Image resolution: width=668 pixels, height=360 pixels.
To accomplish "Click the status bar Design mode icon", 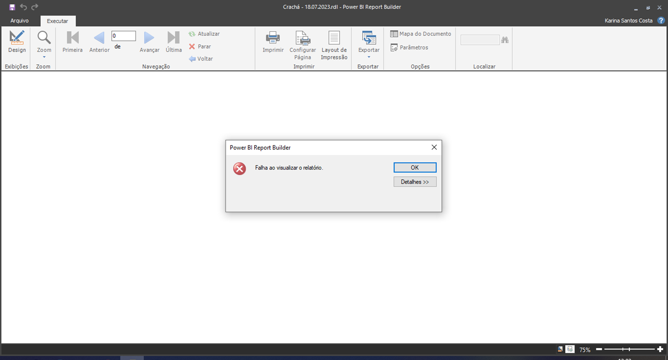I will pos(560,349).
